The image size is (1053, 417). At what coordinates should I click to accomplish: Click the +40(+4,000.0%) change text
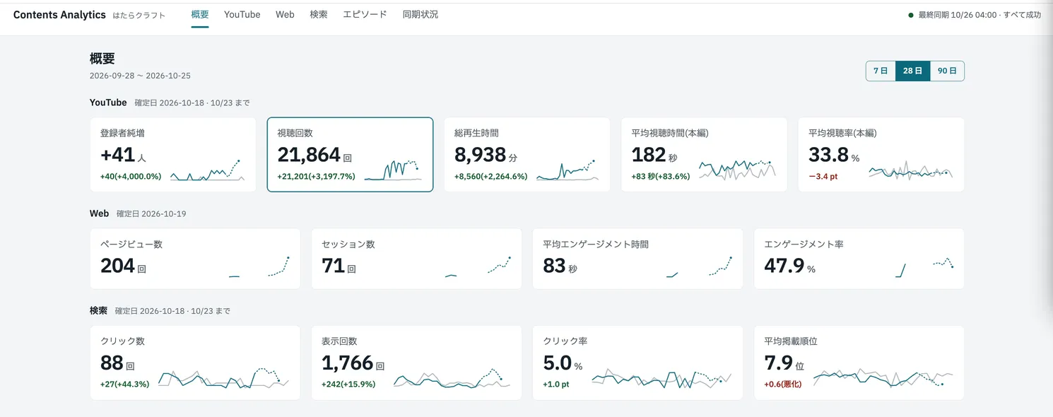(x=131, y=177)
